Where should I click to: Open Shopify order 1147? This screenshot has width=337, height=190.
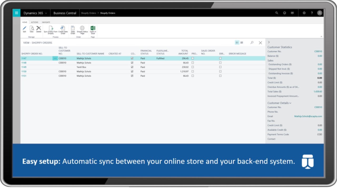24,58
